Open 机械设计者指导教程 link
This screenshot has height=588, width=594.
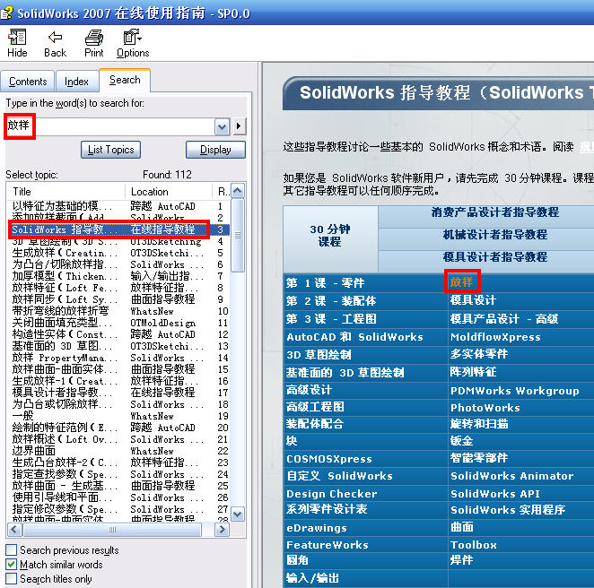(494, 235)
